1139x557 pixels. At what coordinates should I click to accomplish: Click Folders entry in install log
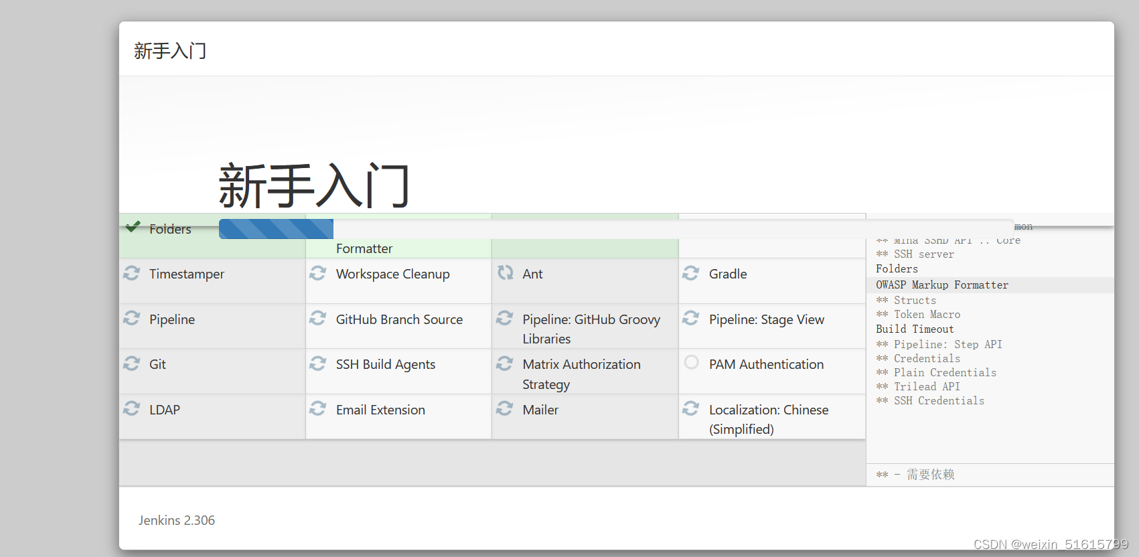[x=897, y=268]
